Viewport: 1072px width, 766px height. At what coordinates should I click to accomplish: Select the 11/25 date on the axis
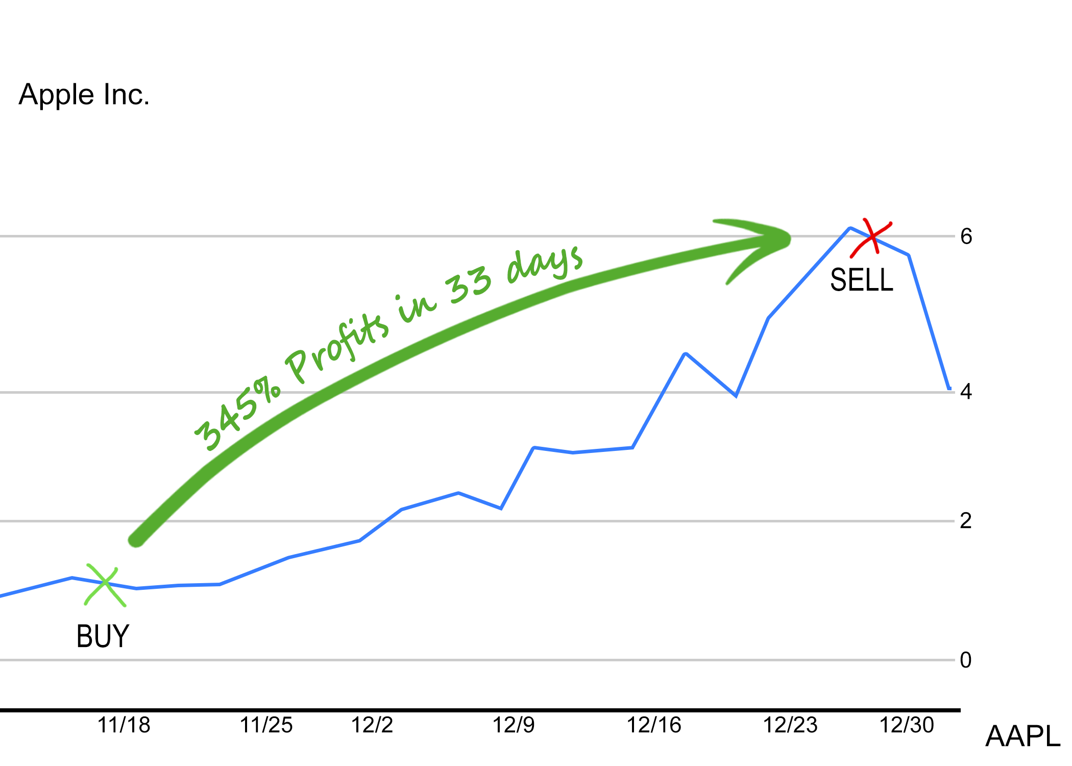[266, 725]
